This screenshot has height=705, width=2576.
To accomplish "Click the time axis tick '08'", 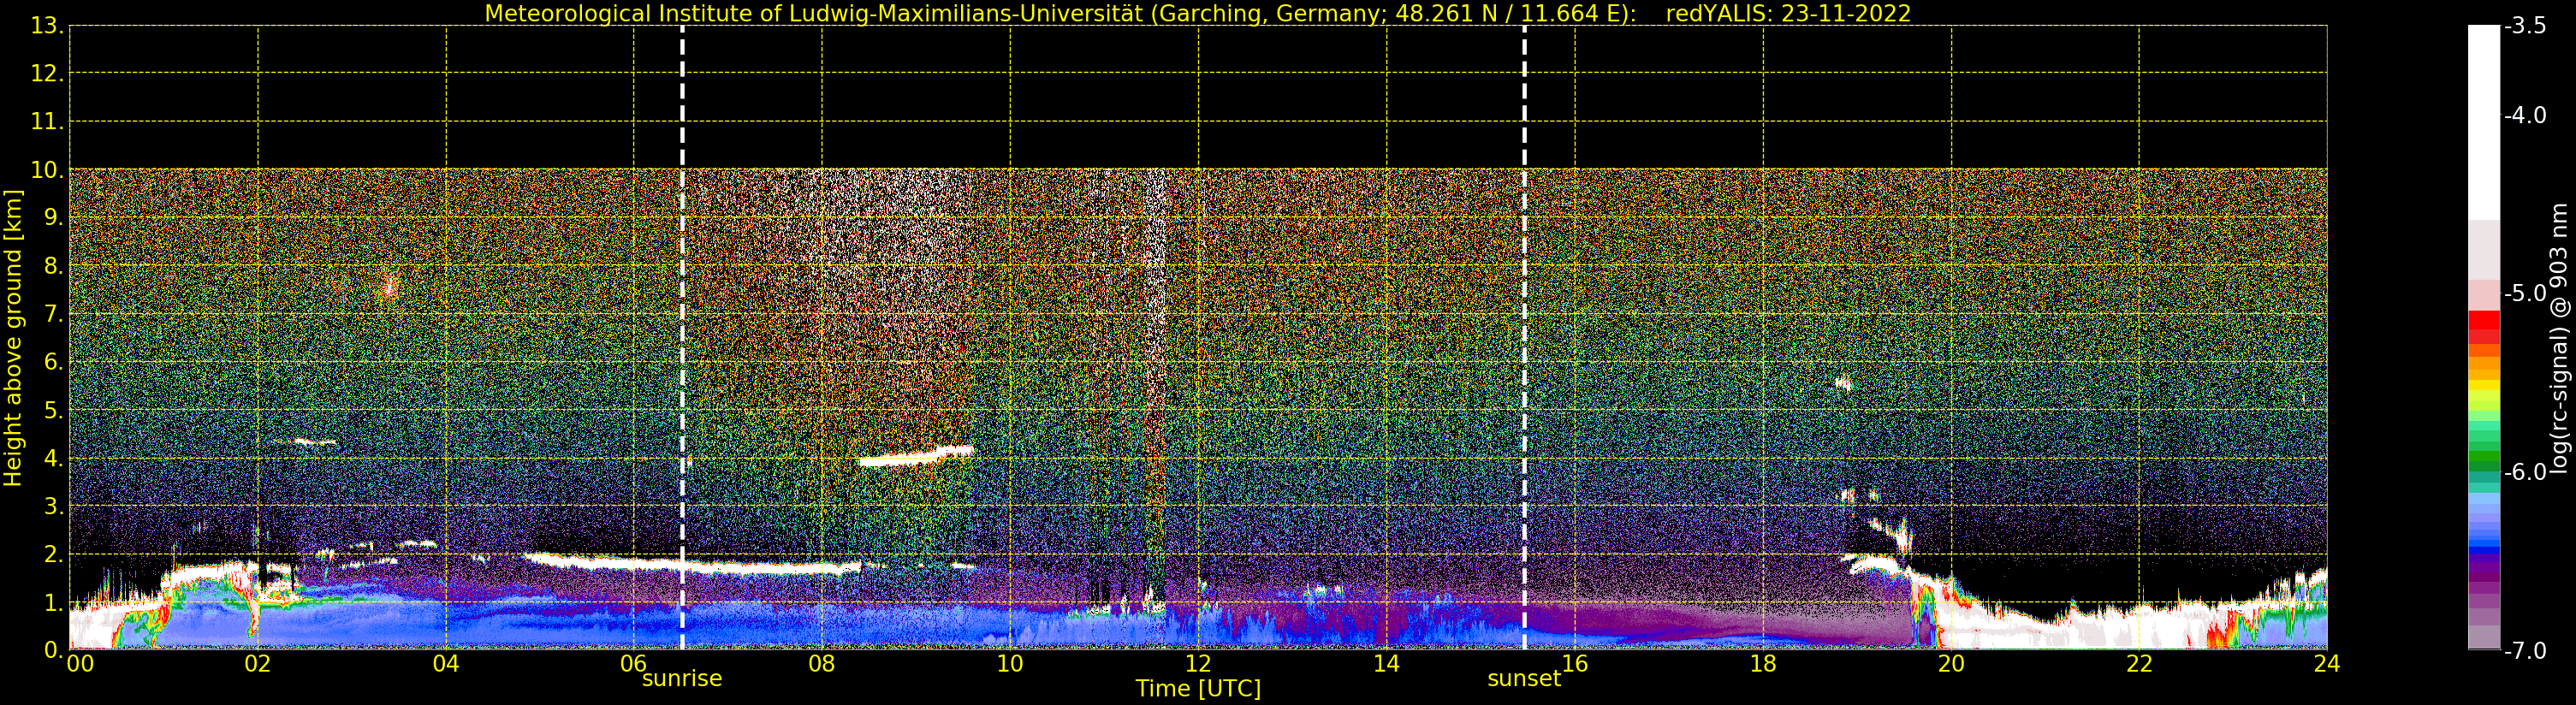I will pos(822,664).
